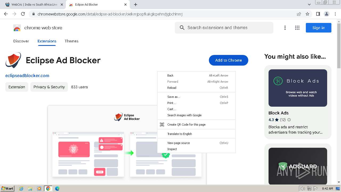Screen dimensions: 341x192
Task: Select Create QR Code for this page
Action: 196,125
